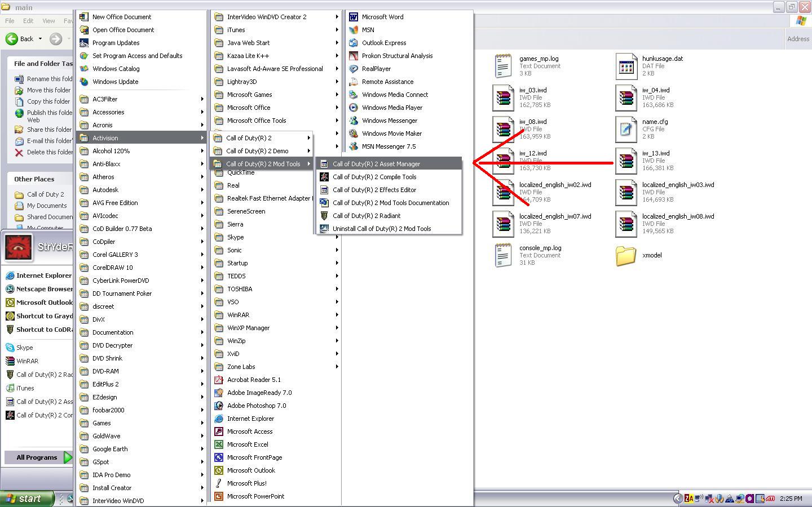Click the taskbar clock showing 2:25 PM

[x=791, y=499]
